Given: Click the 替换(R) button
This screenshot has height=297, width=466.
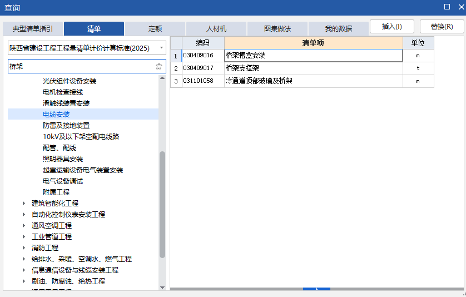Looking at the screenshot, I should point(442,27).
